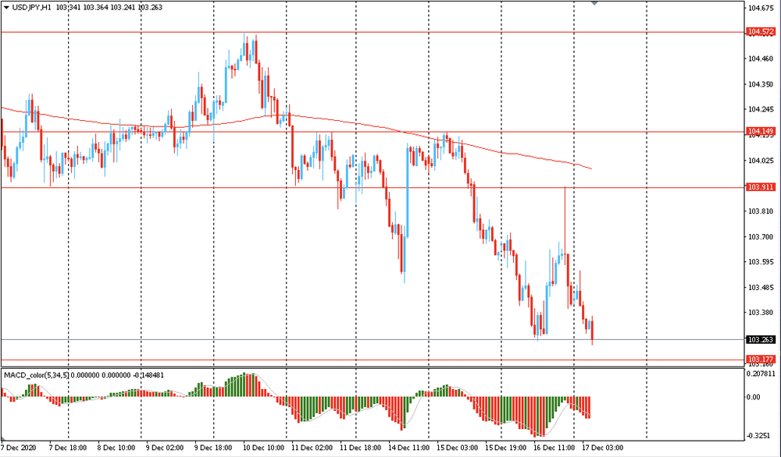Select the 103.177 support price label
Viewport: 781px width, 457px height.
(x=761, y=359)
